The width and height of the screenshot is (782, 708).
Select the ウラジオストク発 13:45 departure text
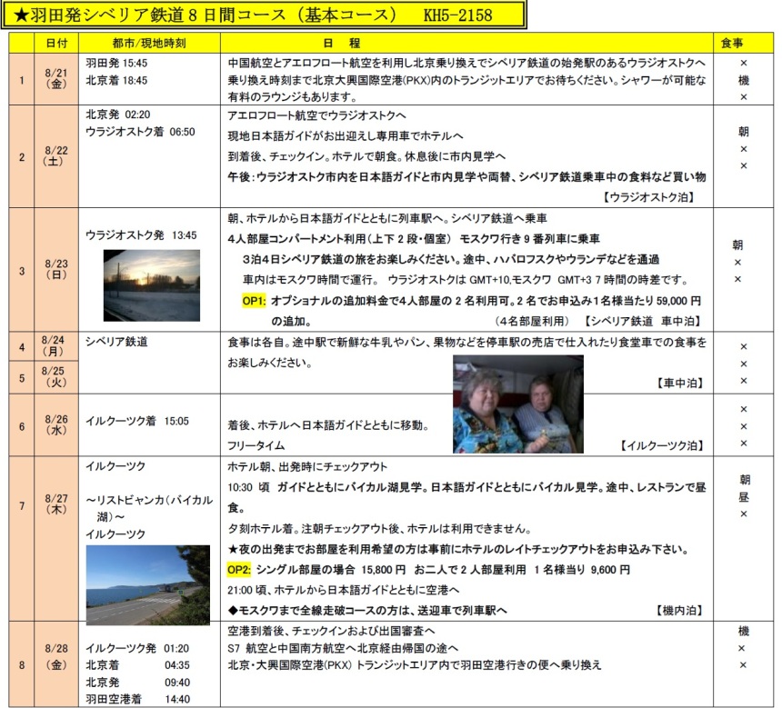(x=141, y=235)
